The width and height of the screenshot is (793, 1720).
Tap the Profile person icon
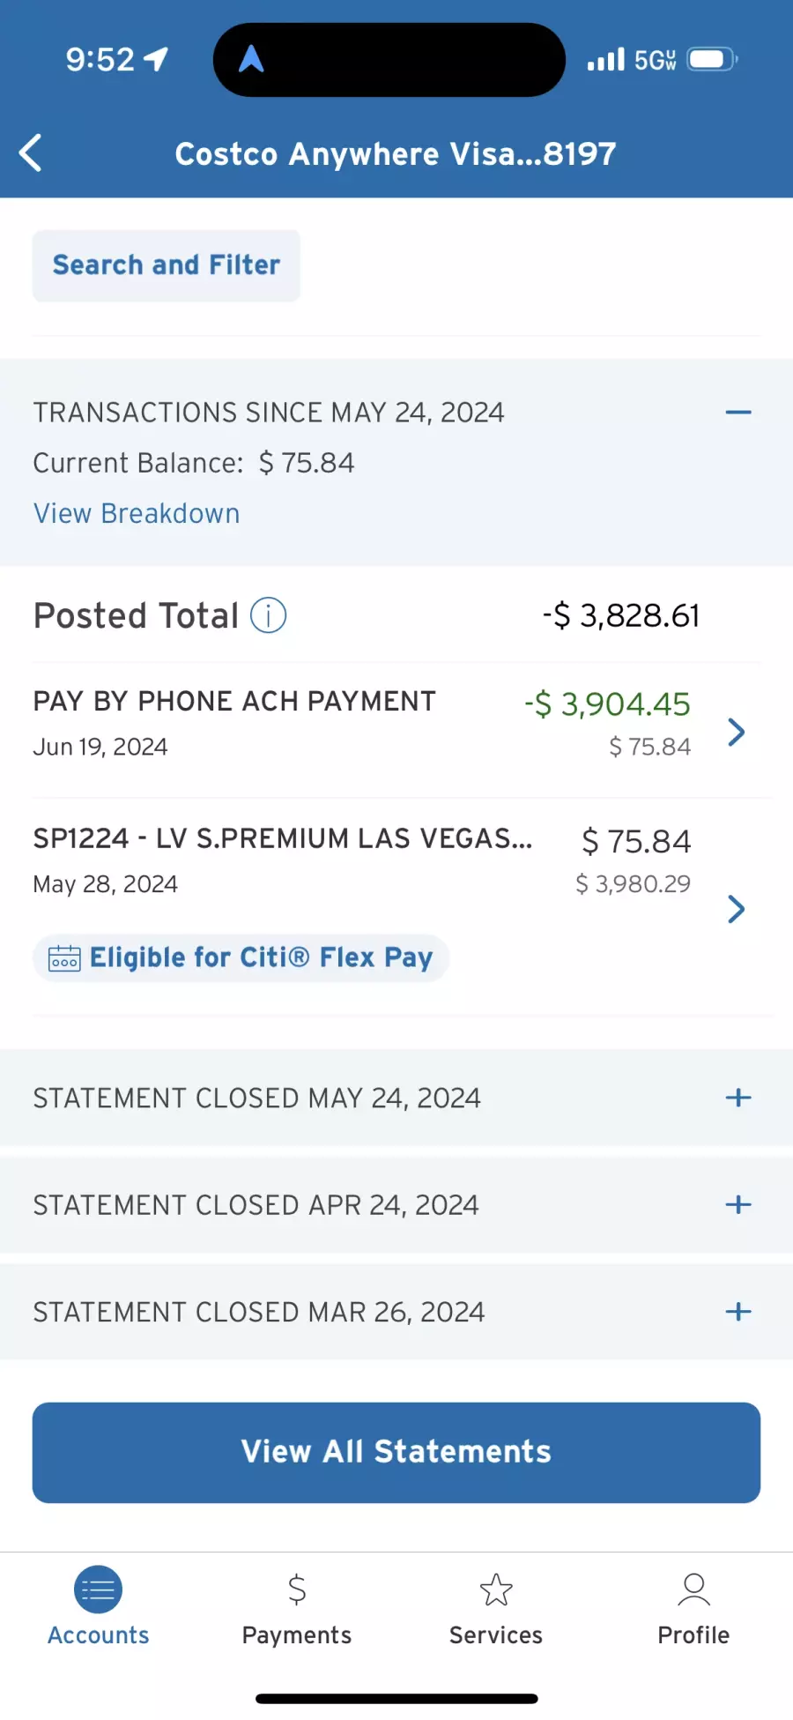(693, 1590)
